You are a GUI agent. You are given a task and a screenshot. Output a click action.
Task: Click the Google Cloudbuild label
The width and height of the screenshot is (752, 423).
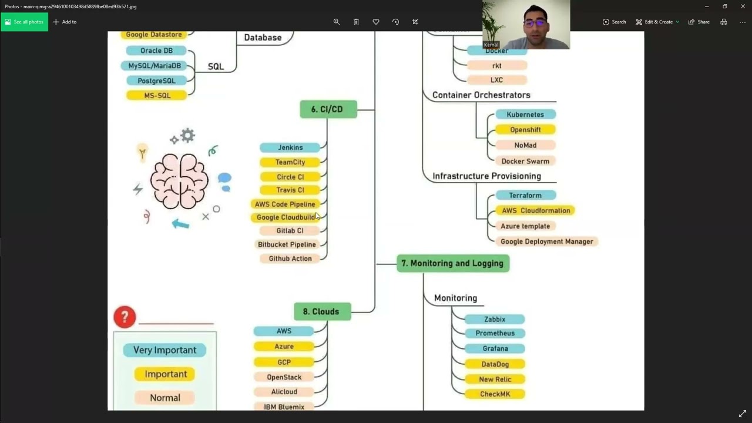(286, 217)
